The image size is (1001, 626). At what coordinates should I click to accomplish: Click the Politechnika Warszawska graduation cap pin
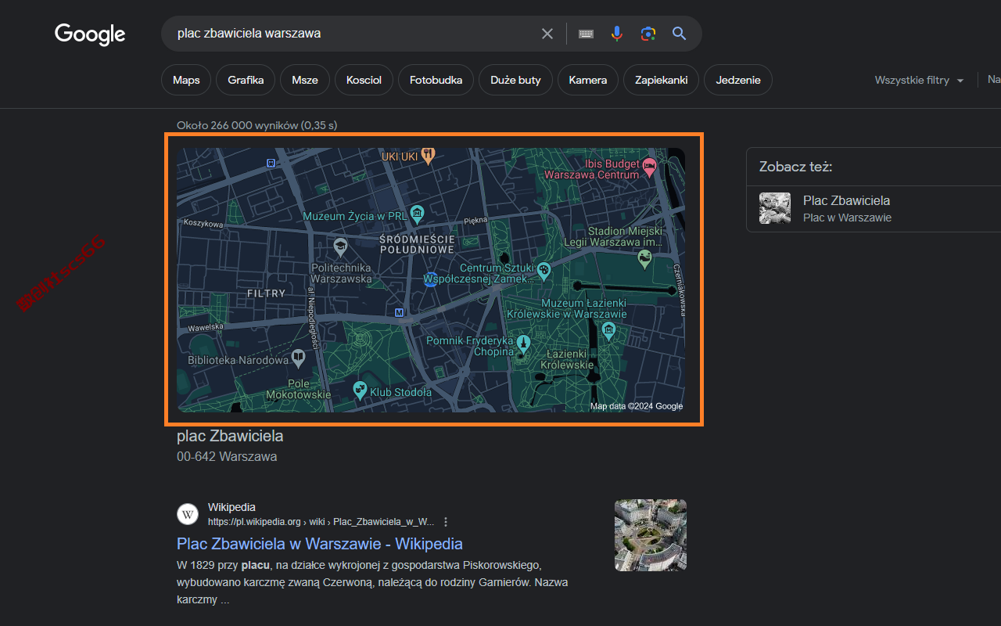tap(340, 248)
